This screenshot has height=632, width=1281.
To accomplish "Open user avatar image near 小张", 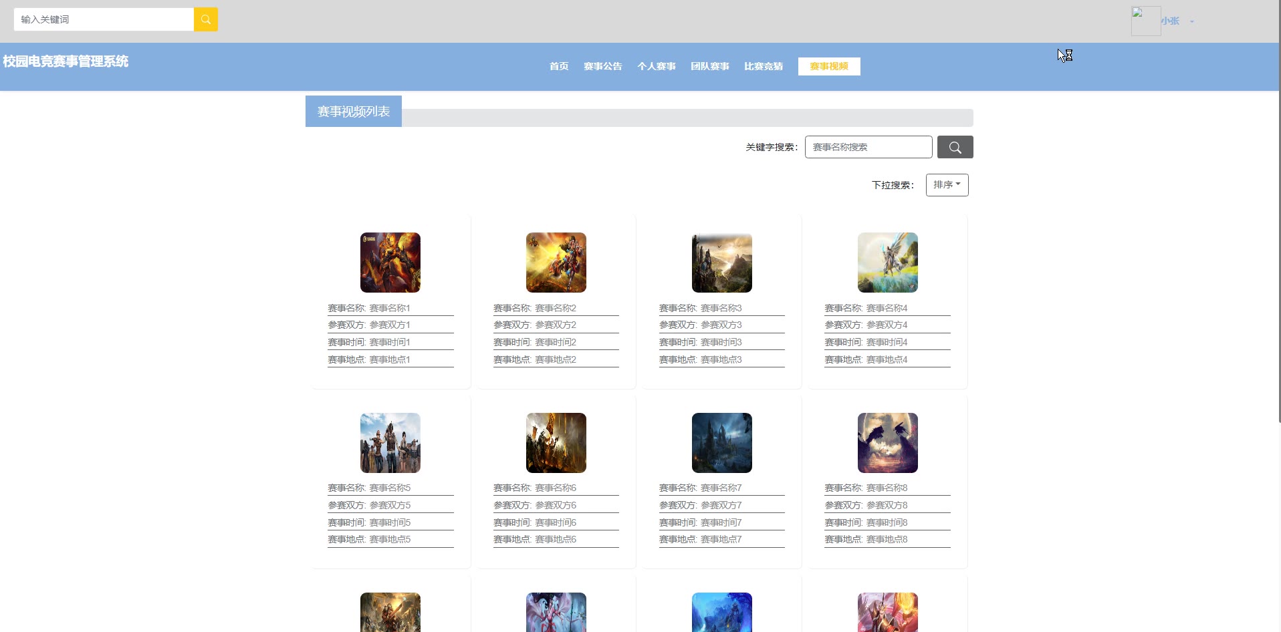I will [1145, 21].
